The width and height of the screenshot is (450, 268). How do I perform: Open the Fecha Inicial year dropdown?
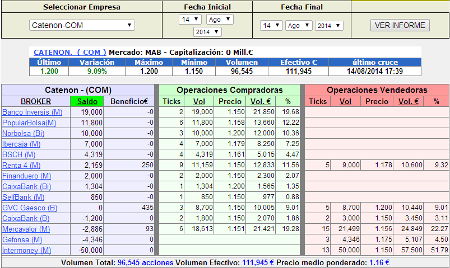pos(206,32)
